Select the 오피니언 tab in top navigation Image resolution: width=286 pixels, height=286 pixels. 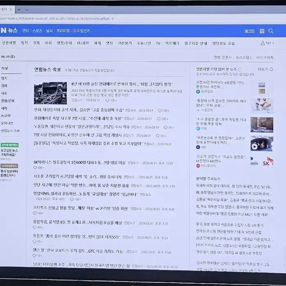[144, 43]
